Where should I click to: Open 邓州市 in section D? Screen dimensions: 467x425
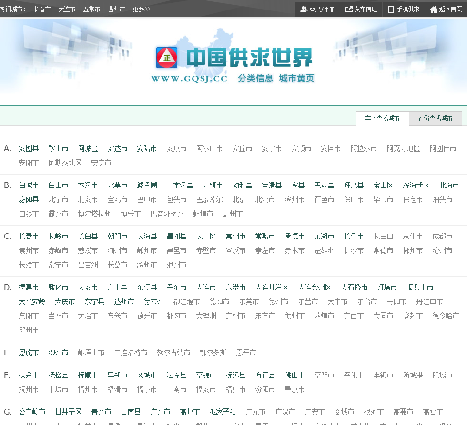(29, 330)
